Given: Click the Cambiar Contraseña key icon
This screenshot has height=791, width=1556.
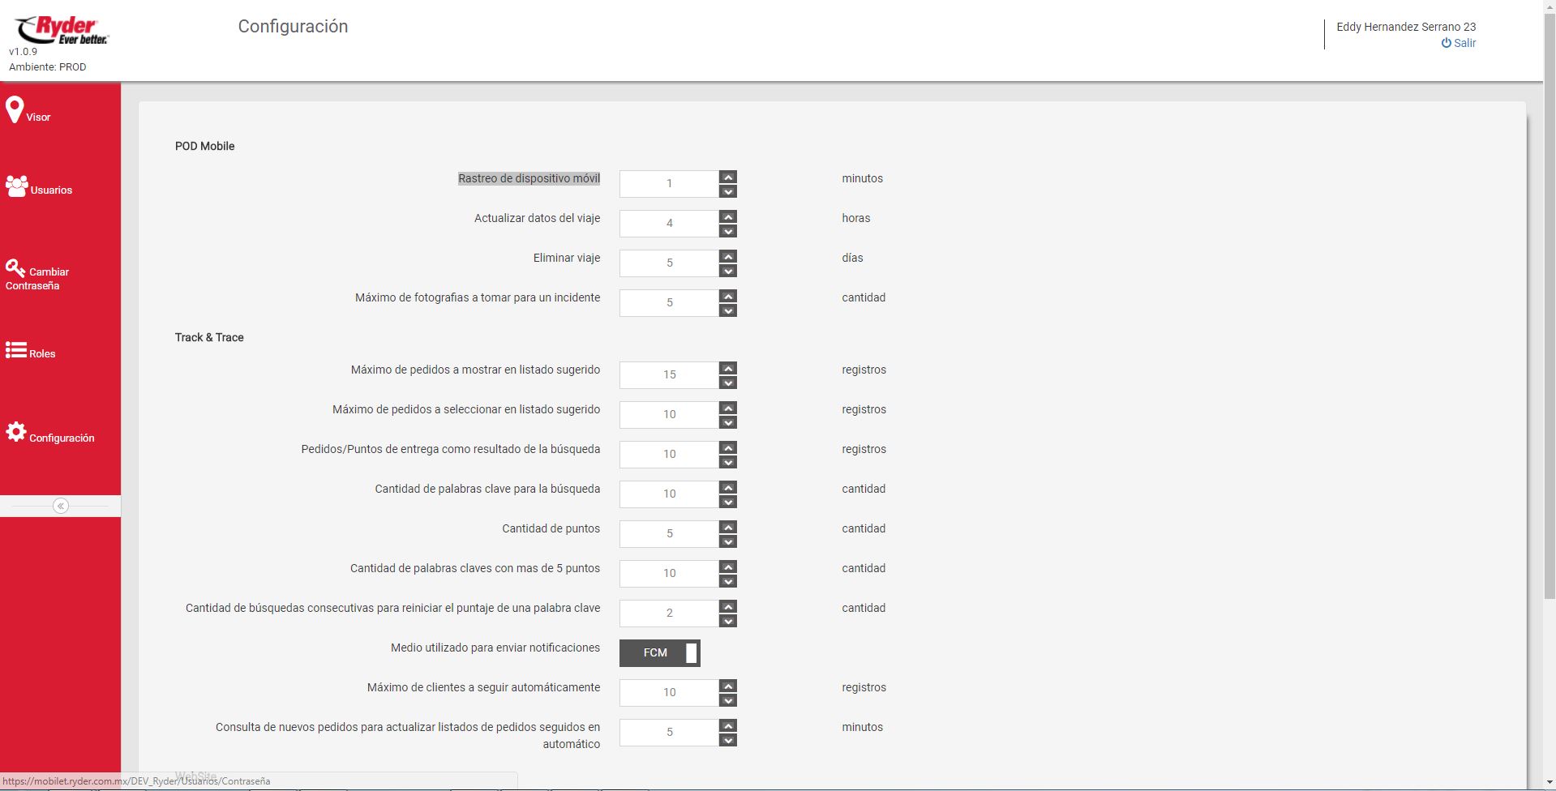Looking at the screenshot, I should (x=15, y=267).
